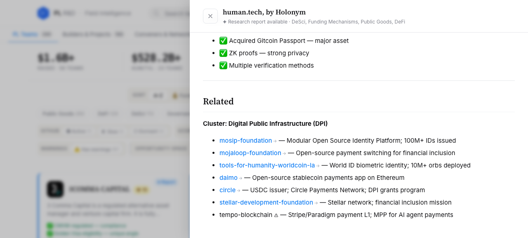Click the arrow icon after tools-for-humanity-worldcoin-la
Image resolution: width=528 pixels, height=238 pixels.
click(x=318, y=166)
